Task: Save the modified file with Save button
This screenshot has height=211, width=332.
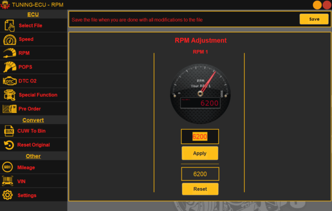Action: [314, 19]
